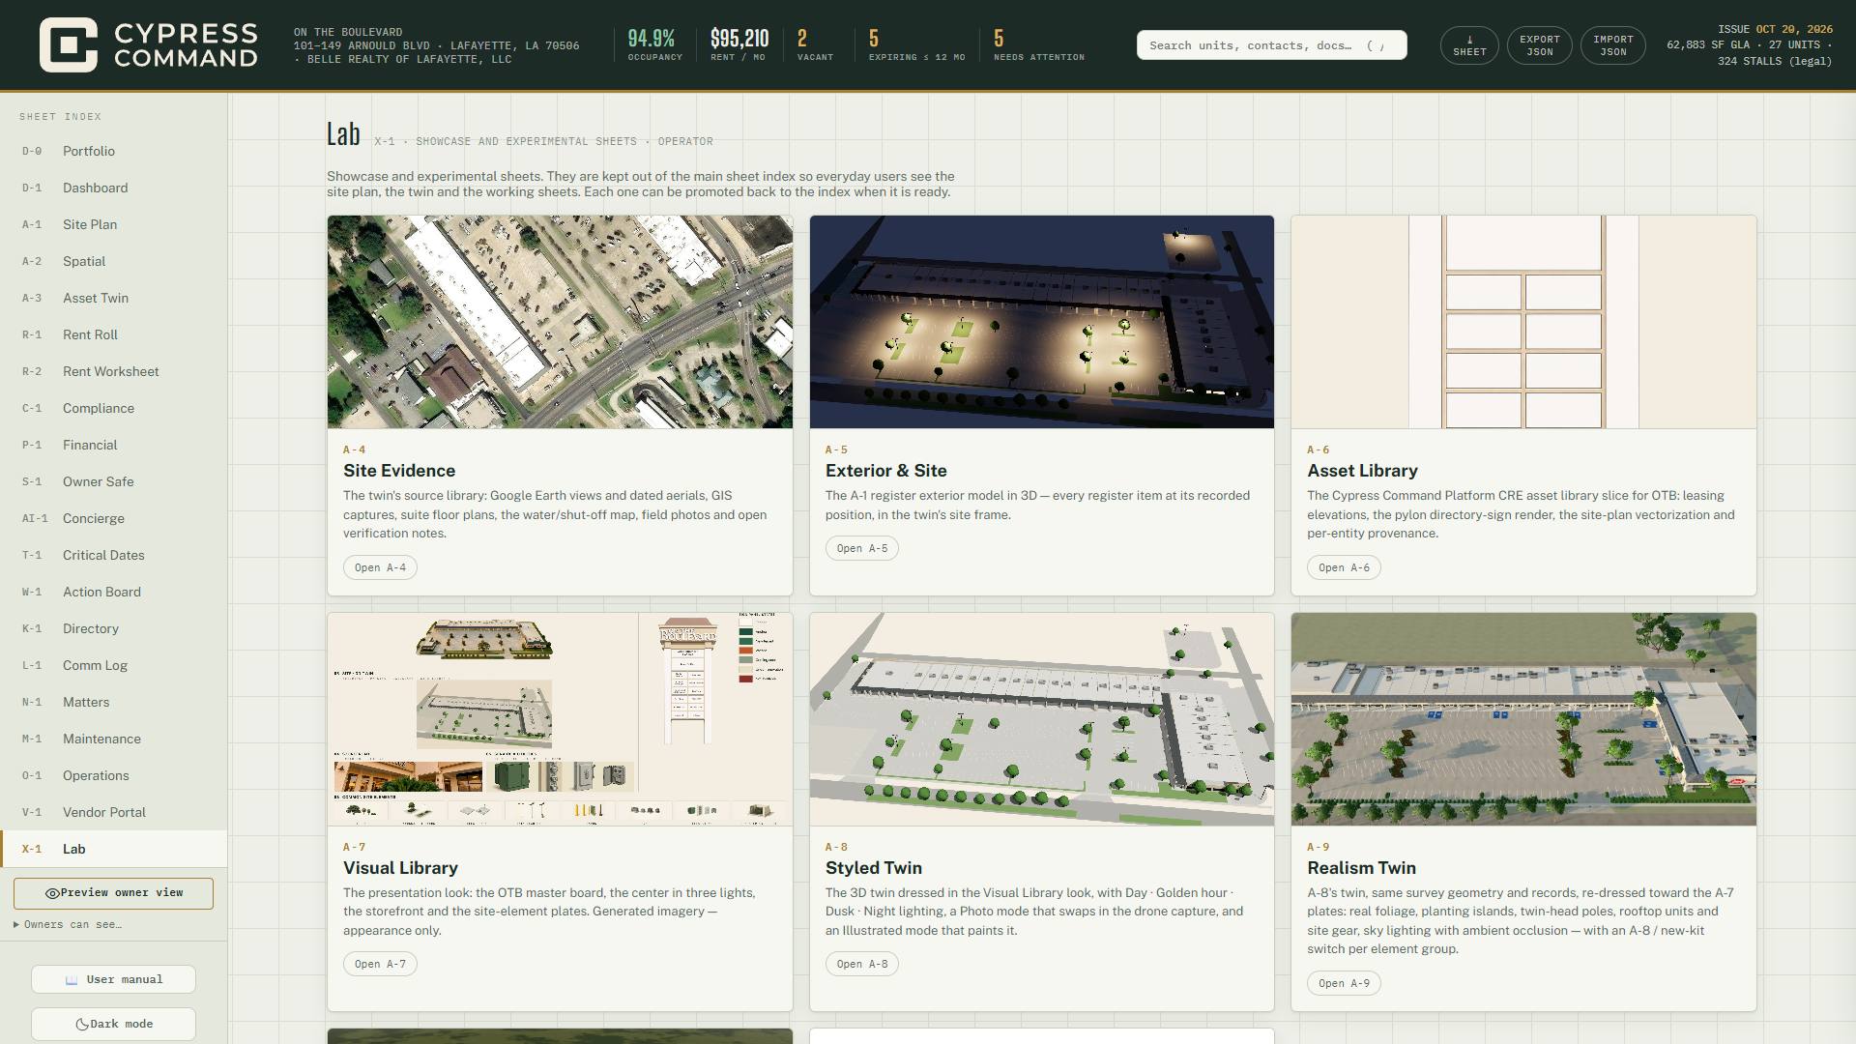
Task: Open Rent Roll in the sheet index
Action: [x=114, y=334]
